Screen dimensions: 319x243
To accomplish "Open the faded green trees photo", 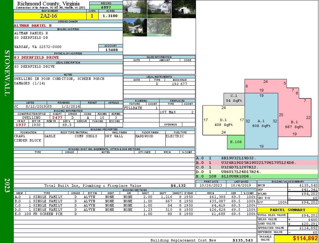I will (x=159, y=27).
